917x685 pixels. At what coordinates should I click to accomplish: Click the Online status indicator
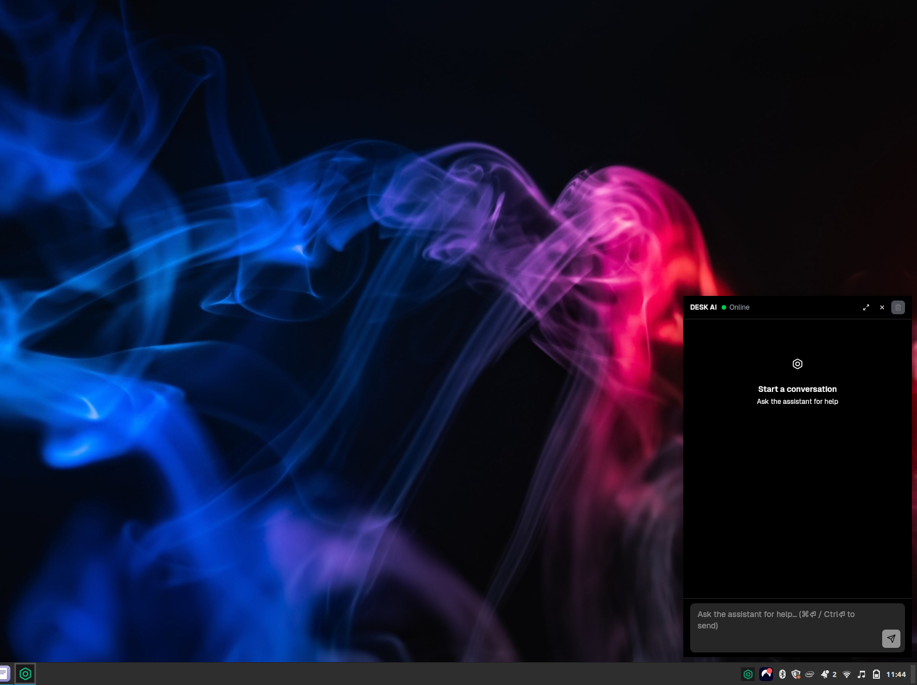click(735, 307)
